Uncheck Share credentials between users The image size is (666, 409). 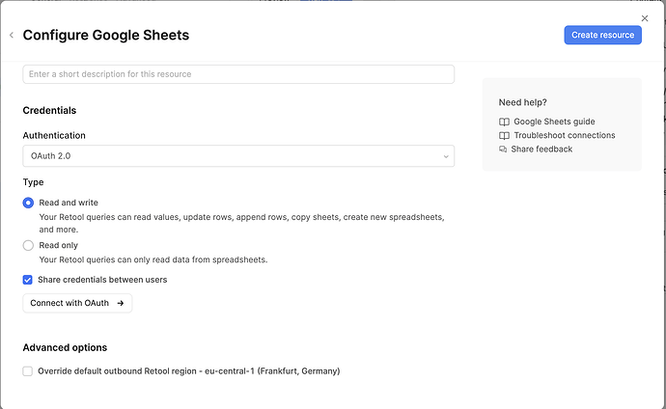(x=28, y=280)
